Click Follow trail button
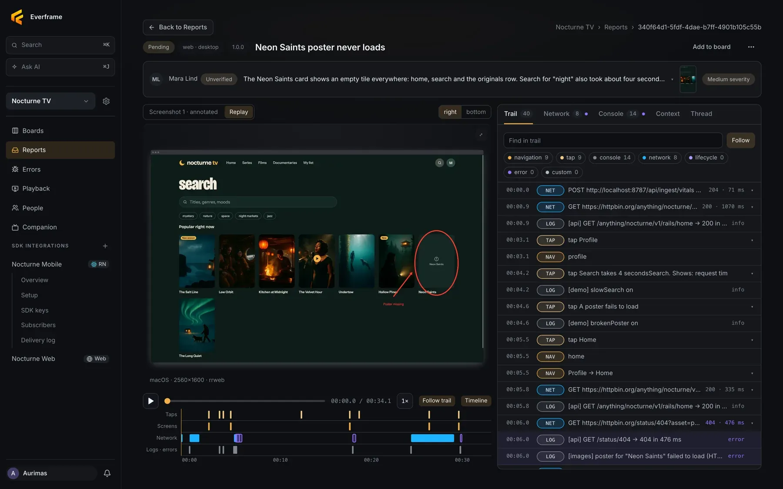The width and height of the screenshot is (783, 489). pos(437,401)
